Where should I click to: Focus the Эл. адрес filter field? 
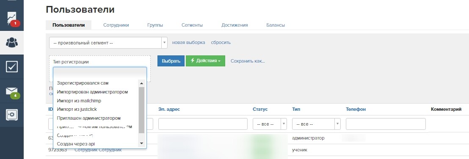tap(203, 124)
